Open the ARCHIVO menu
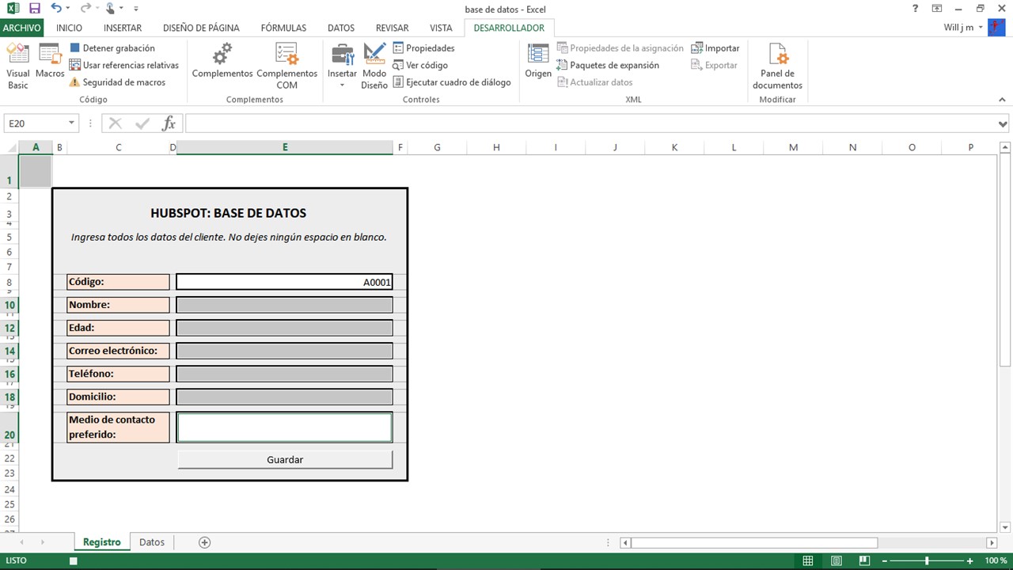Viewport: 1013px width, 570px height. click(x=21, y=28)
